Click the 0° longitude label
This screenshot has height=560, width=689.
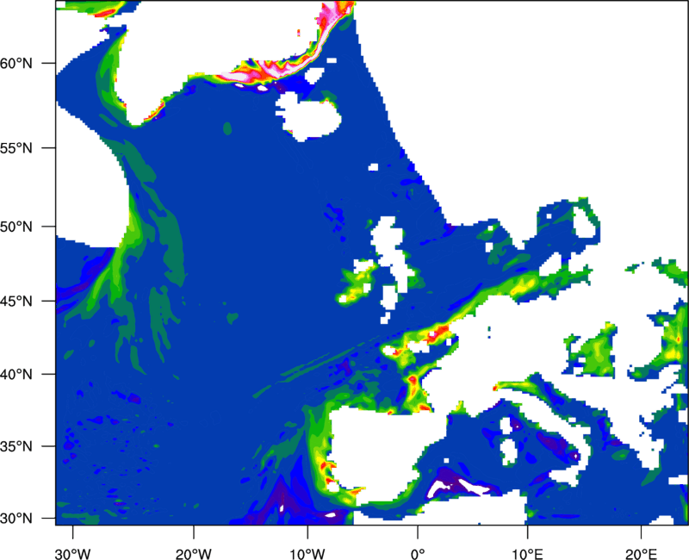pos(418,554)
